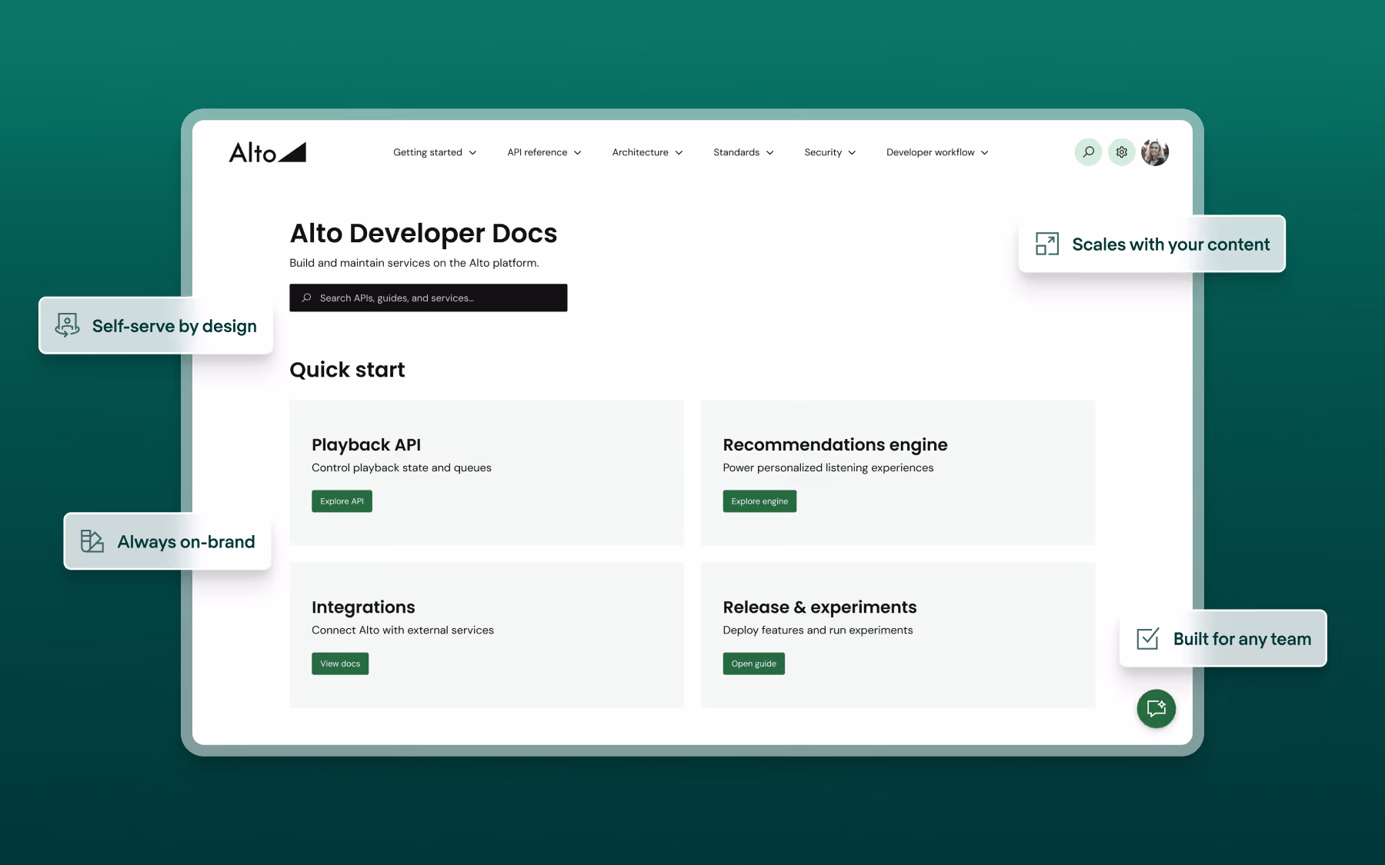This screenshot has width=1385, height=865.
Task: Click the Explore API button
Action: [342, 501]
